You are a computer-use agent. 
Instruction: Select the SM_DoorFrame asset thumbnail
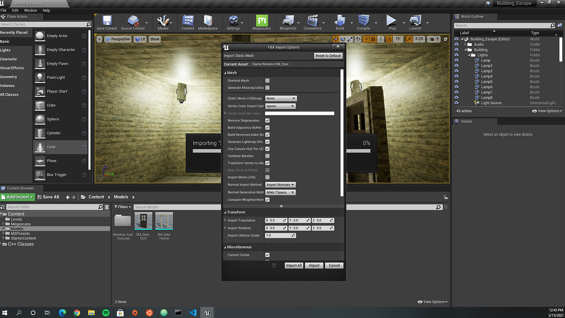coord(163,221)
